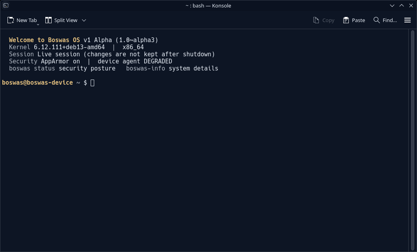Screen dimensions: 417x252
Task: Open a New Tab
Action: point(22,20)
